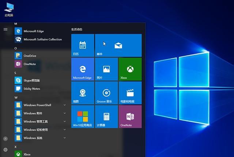Screen dimensions: 234x157
Task: Click the hamburger menu icon in Start
Action: click(5, 29)
